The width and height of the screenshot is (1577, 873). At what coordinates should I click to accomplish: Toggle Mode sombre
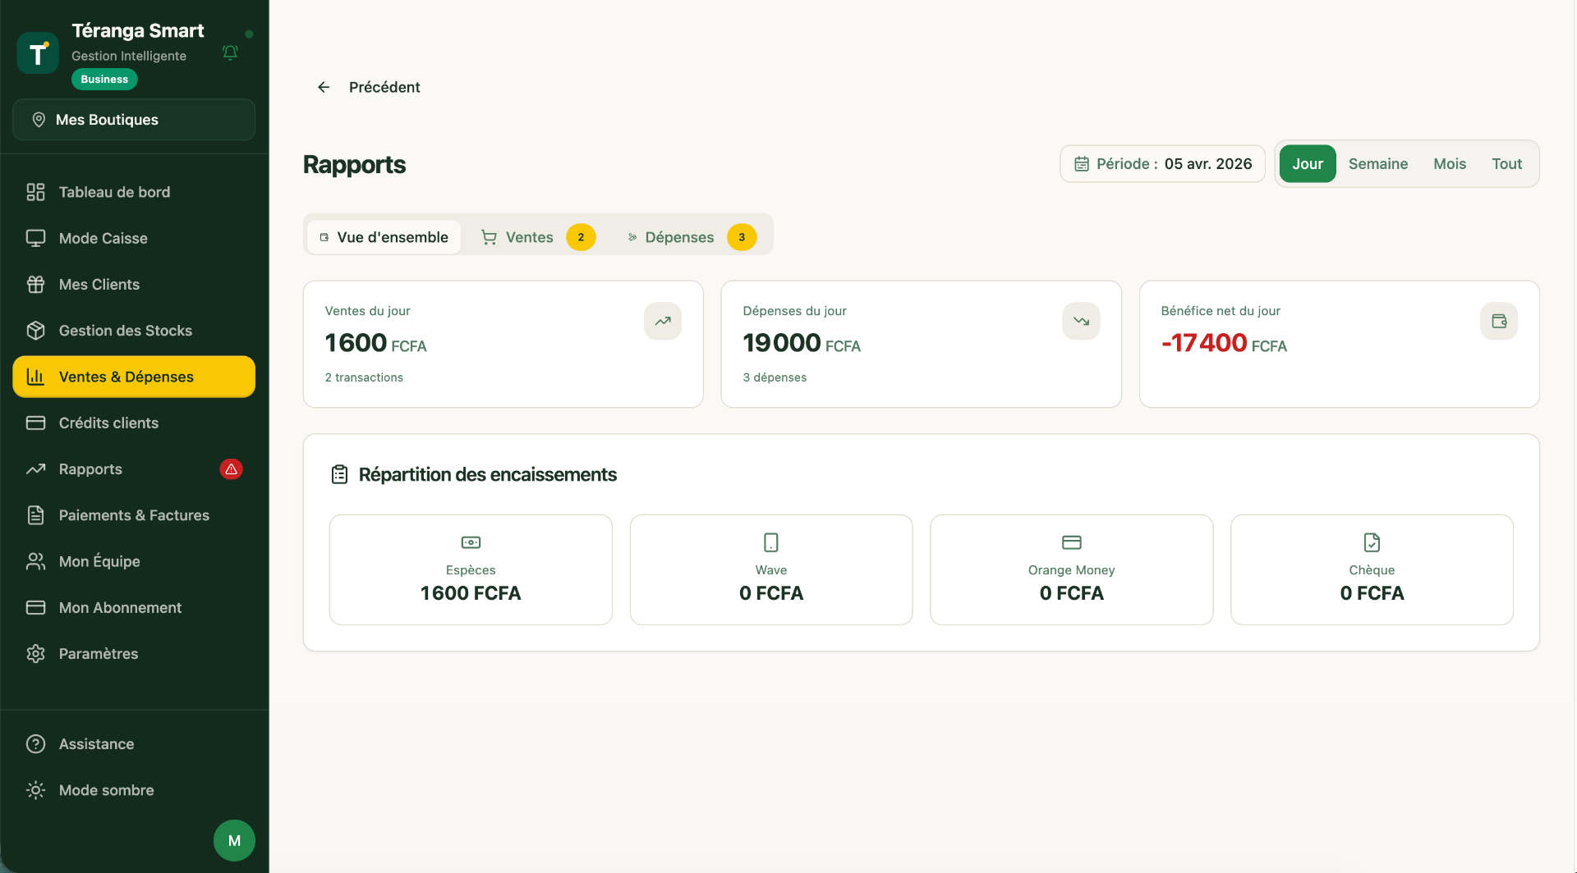tap(134, 790)
